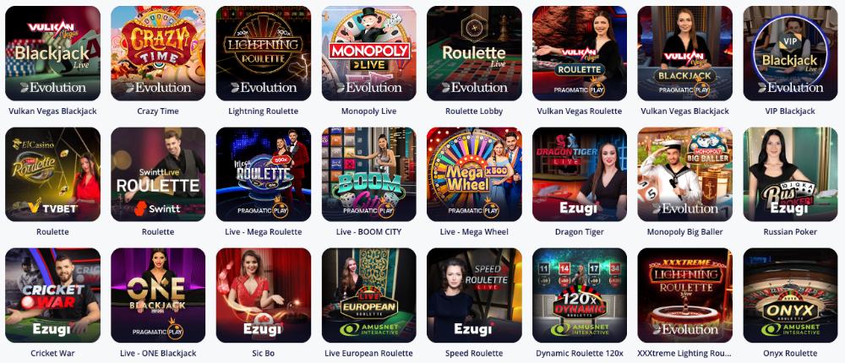Screen dimensions: 845x363
Task: Launch Swintt Live Roulette tile
Action: tap(158, 175)
